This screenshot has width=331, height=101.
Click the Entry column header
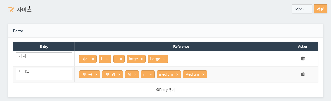(x=44, y=46)
